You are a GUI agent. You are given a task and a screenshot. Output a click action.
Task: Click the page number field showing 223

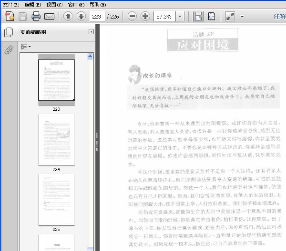click(x=97, y=17)
